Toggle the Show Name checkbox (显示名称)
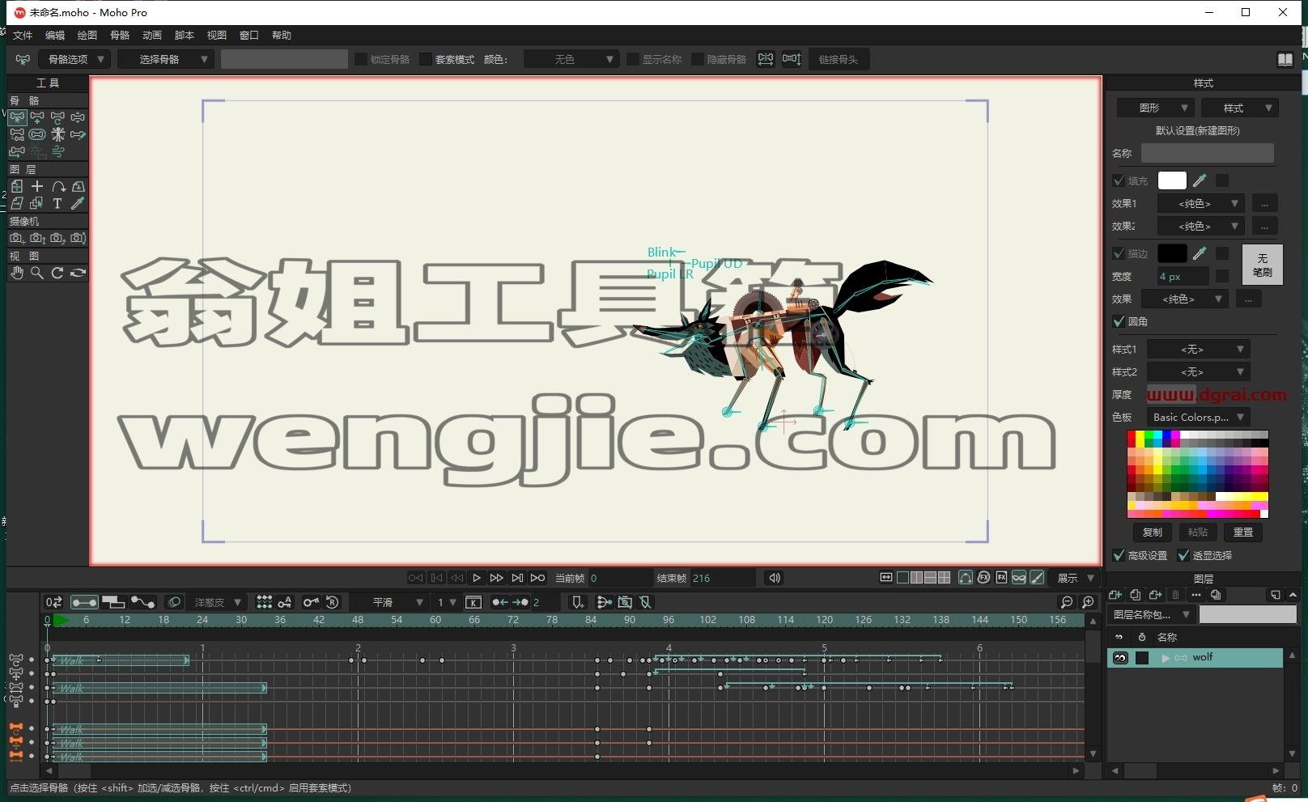1308x802 pixels. pyautogui.click(x=633, y=59)
